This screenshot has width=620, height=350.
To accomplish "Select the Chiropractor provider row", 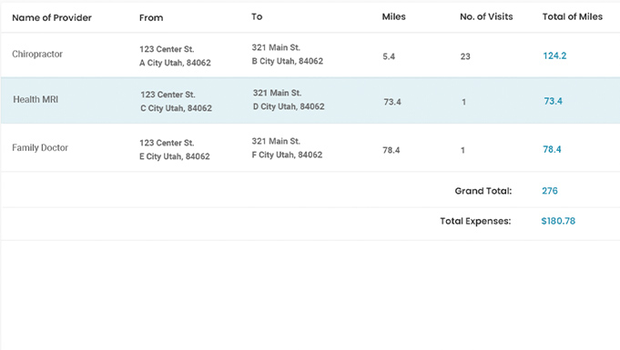I will (x=310, y=55).
